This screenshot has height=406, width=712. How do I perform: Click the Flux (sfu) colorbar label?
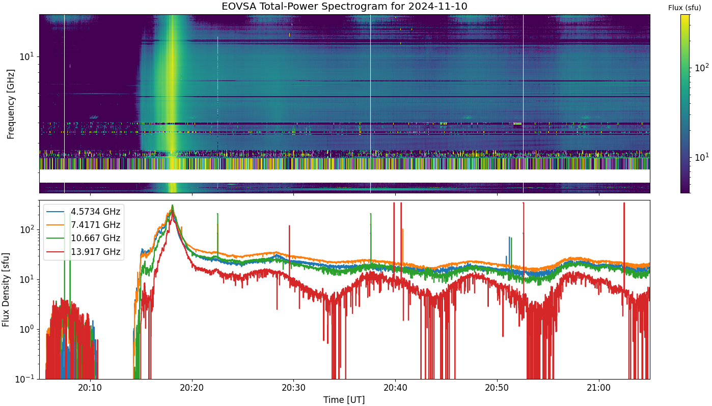pyautogui.click(x=684, y=8)
